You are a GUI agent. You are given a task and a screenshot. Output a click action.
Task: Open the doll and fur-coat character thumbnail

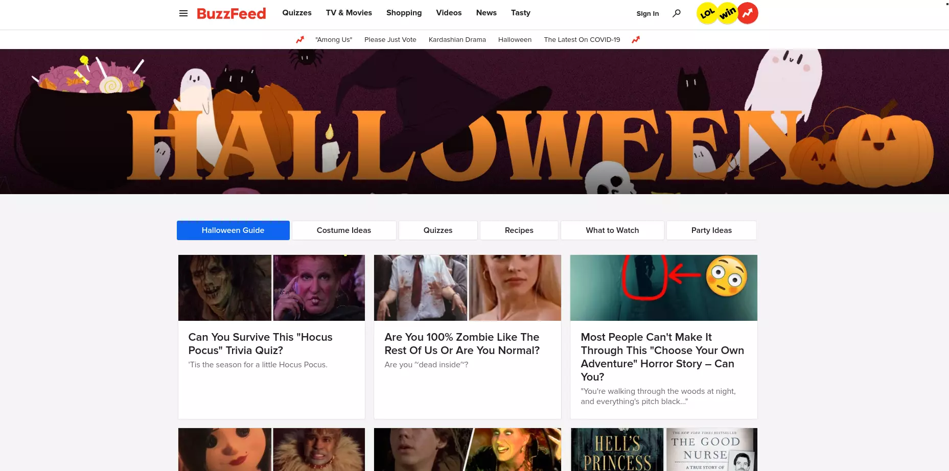271,450
